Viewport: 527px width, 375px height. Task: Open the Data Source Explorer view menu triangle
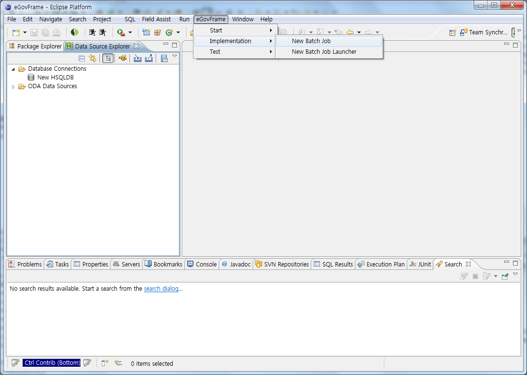pos(175,57)
